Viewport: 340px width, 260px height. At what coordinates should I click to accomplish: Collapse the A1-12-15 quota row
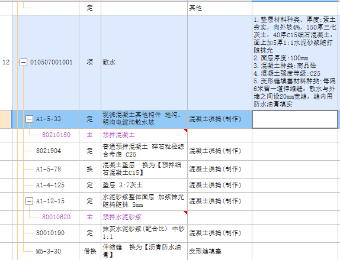pyautogui.click(x=29, y=201)
